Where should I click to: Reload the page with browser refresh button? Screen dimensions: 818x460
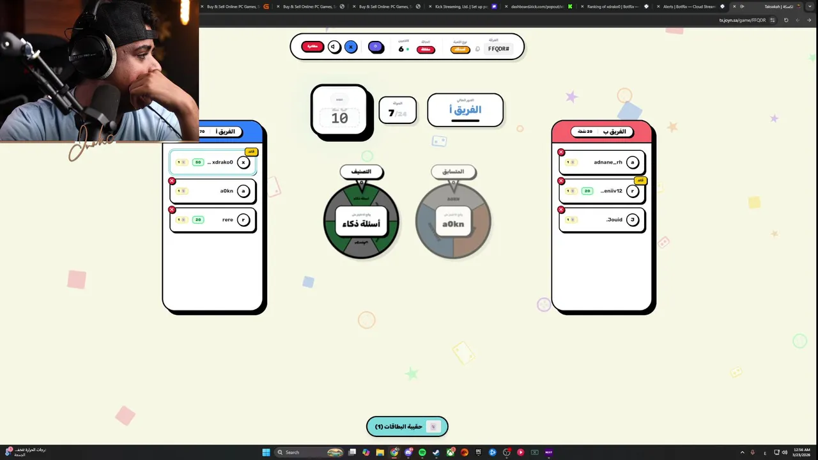786,20
